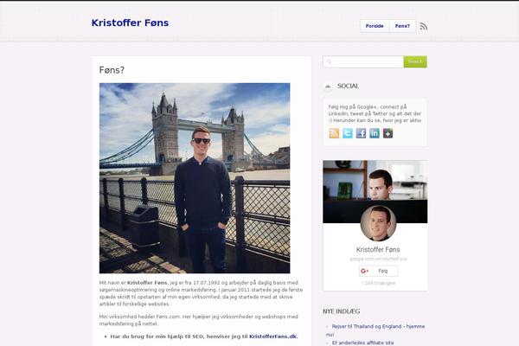Open the Kristoffer Føns Google+ profile name
Screen dimensions: 519x346
click(378, 249)
